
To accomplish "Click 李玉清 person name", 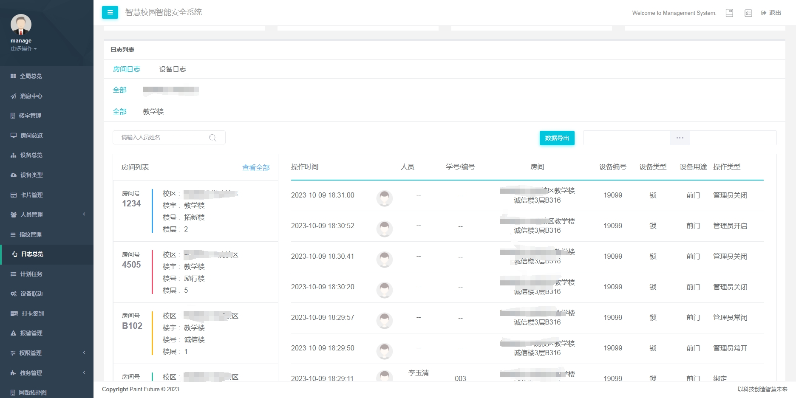I will click(x=419, y=373).
